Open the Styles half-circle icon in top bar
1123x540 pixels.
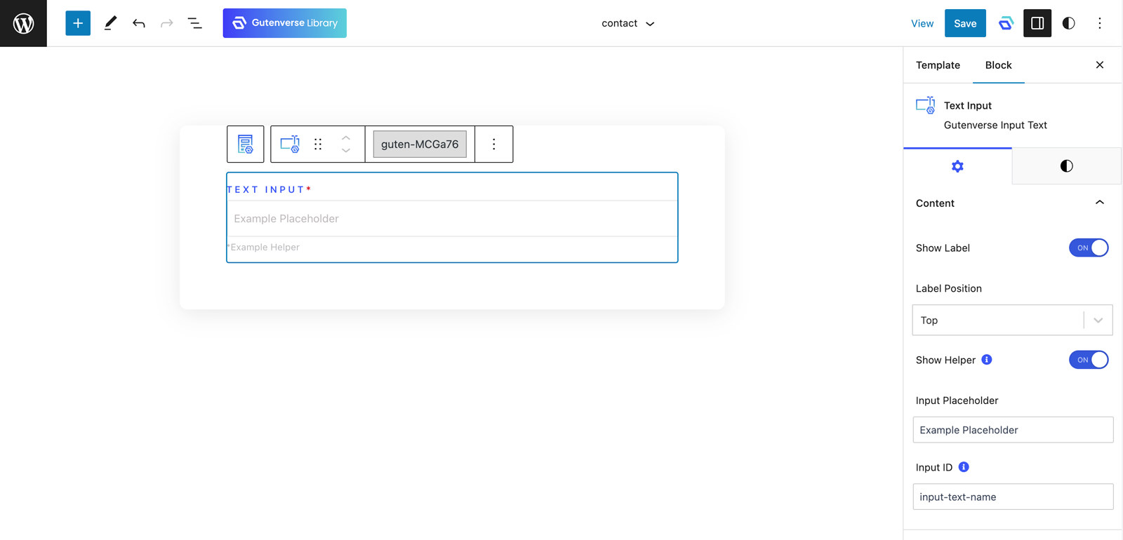click(1069, 23)
